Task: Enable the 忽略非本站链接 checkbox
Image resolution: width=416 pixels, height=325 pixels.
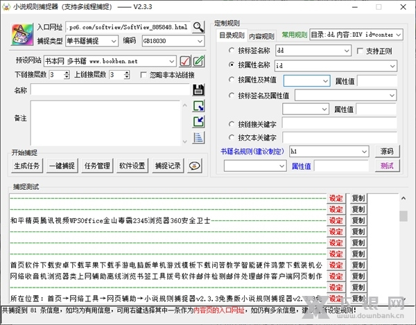Action: coord(143,75)
